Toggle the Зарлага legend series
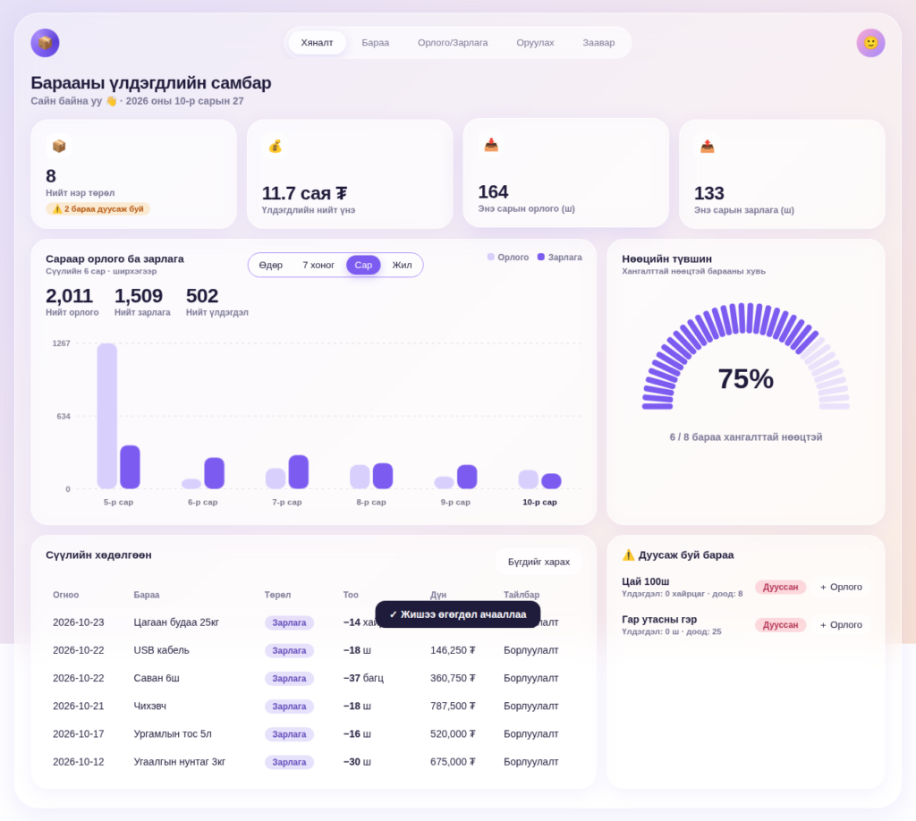916x821 pixels. (x=560, y=257)
